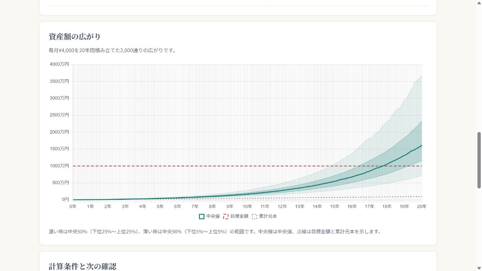Click the 500万円 y-axis label
Screen dimensions: 482x271
click(61, 183)
